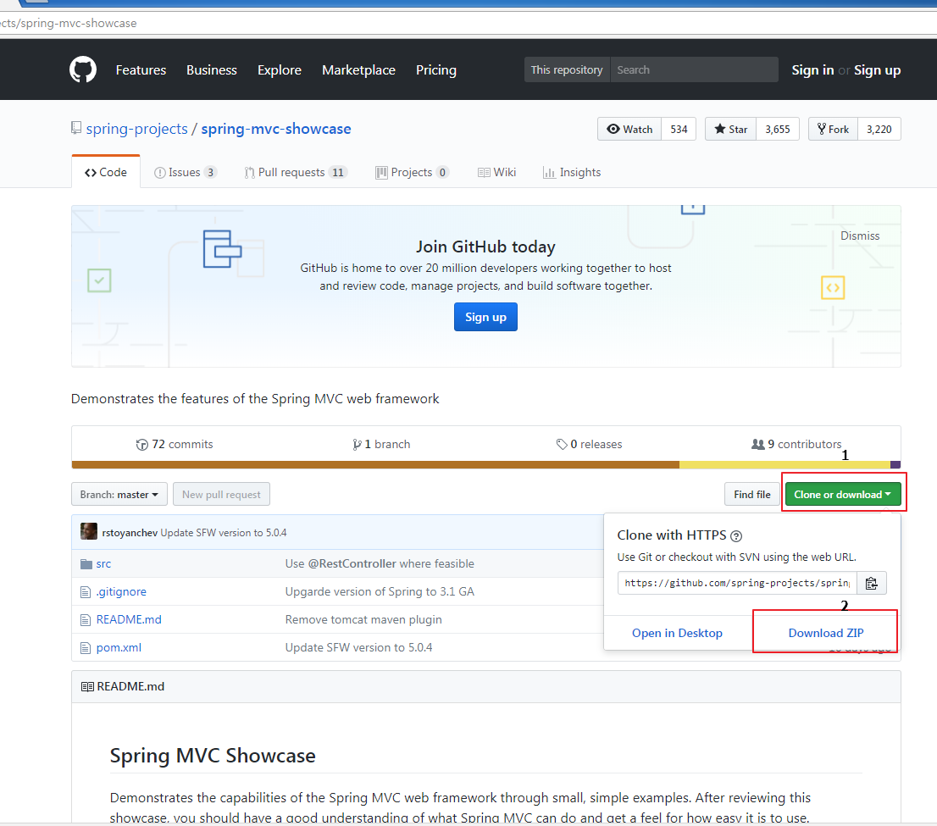This screenshot has width=937, height=826.
Task: View the 1 branch list
Action: point(381,444)
